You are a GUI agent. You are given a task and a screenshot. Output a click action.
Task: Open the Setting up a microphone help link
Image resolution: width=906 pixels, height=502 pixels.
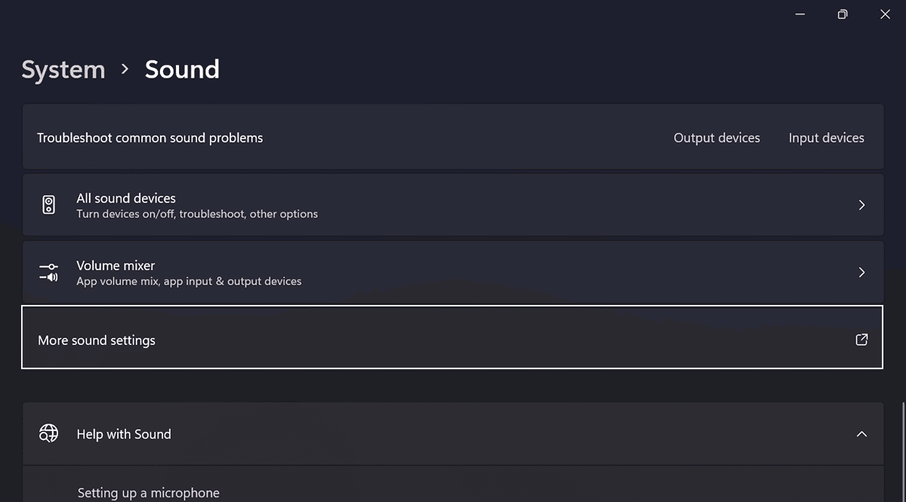(149, 493)
